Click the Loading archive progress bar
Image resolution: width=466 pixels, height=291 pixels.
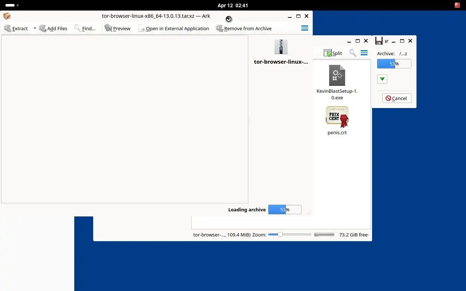pos(285,210)
